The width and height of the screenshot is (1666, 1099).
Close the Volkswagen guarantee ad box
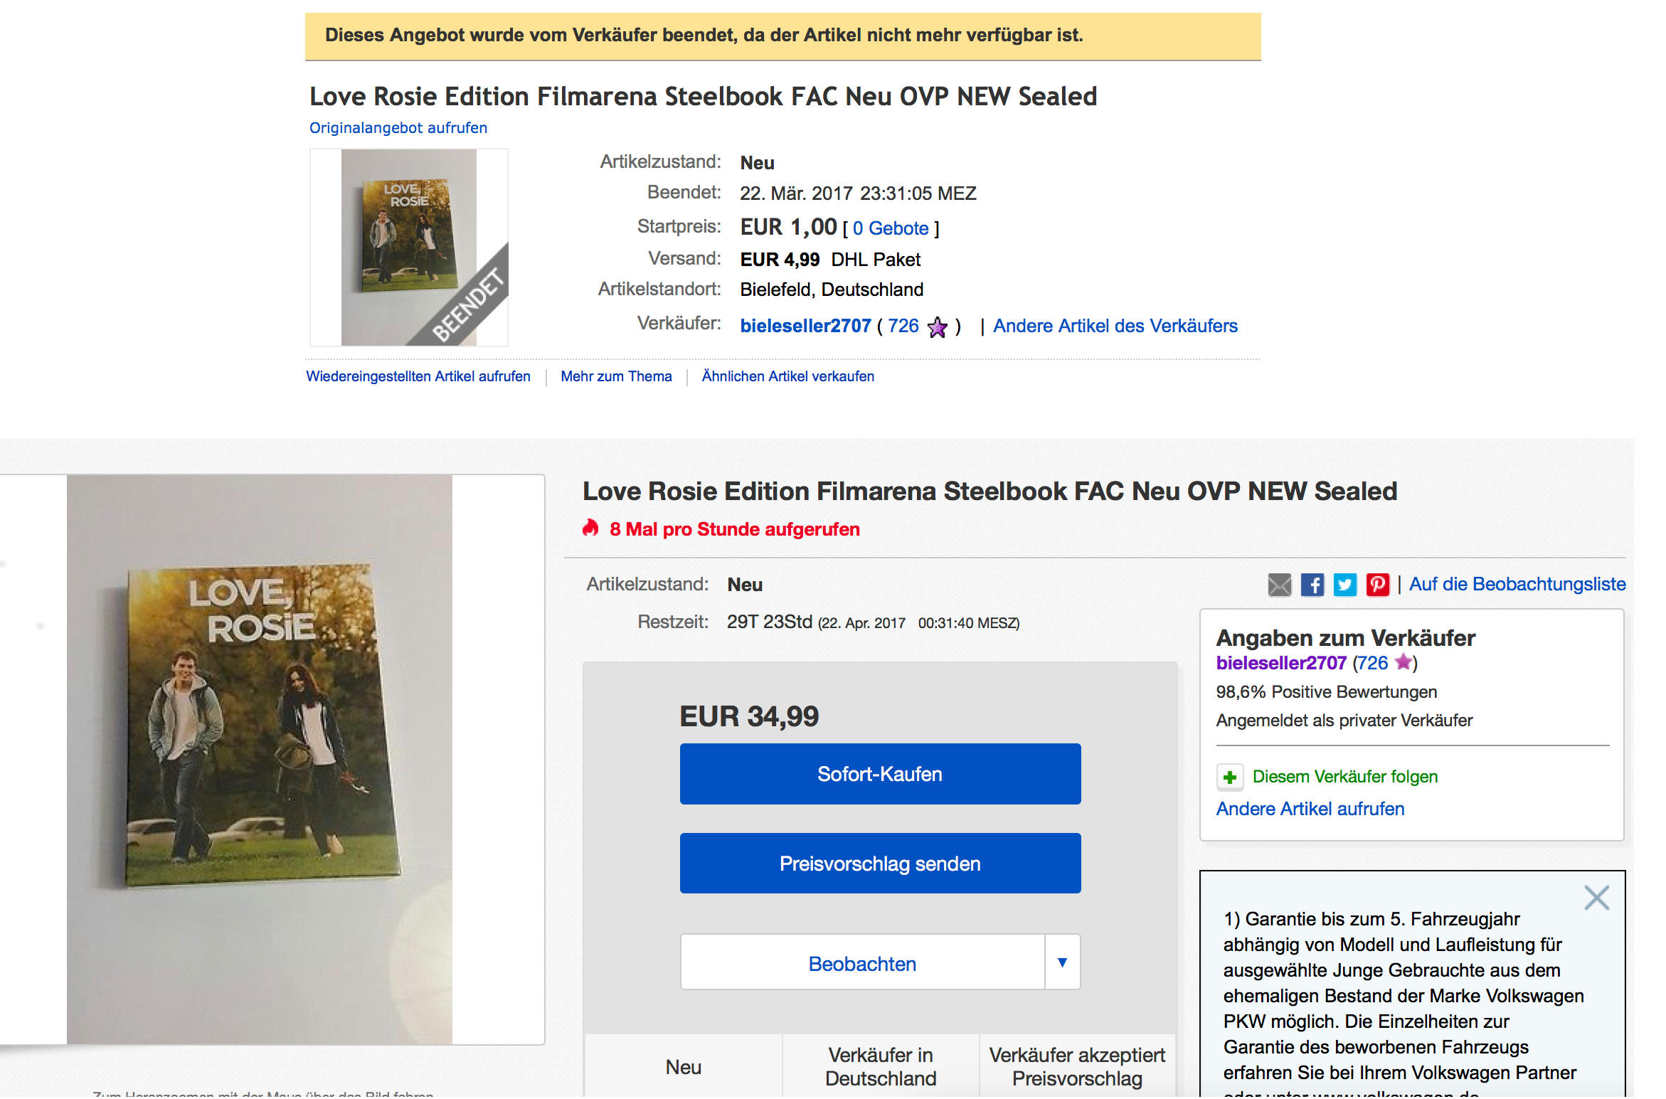(x=1596, y=898)
